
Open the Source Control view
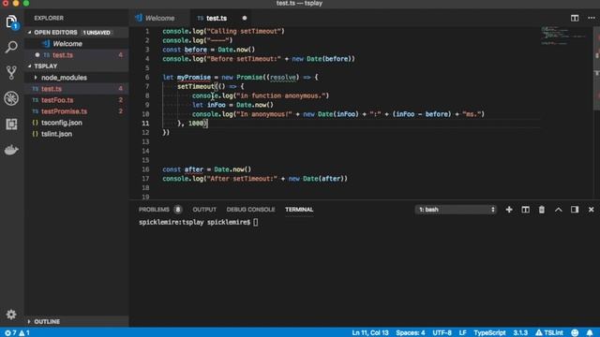11,73
